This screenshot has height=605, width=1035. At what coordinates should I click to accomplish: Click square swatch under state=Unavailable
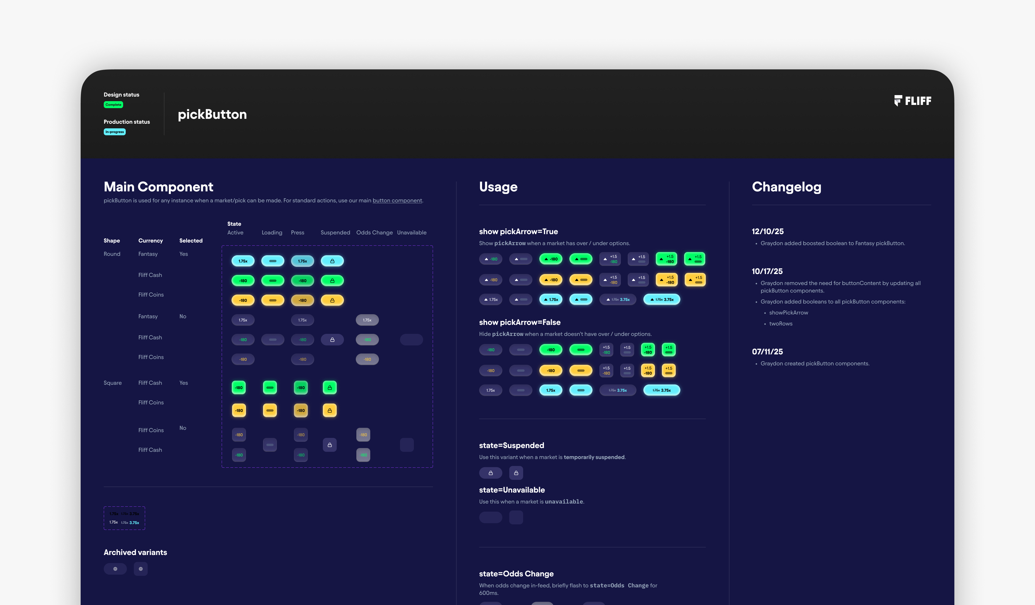tap(516, 517)
